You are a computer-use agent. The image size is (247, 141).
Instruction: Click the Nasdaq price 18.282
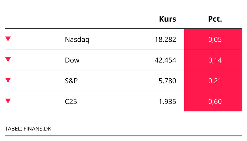pyautogui.click(x=165, y=40)
